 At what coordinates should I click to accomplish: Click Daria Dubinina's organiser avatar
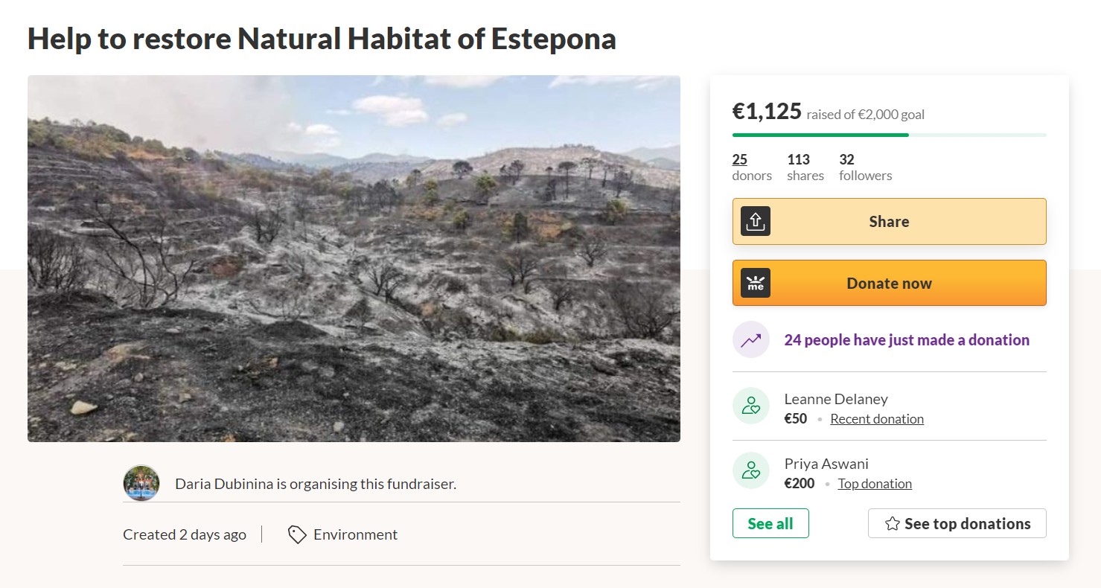point(141,484)
